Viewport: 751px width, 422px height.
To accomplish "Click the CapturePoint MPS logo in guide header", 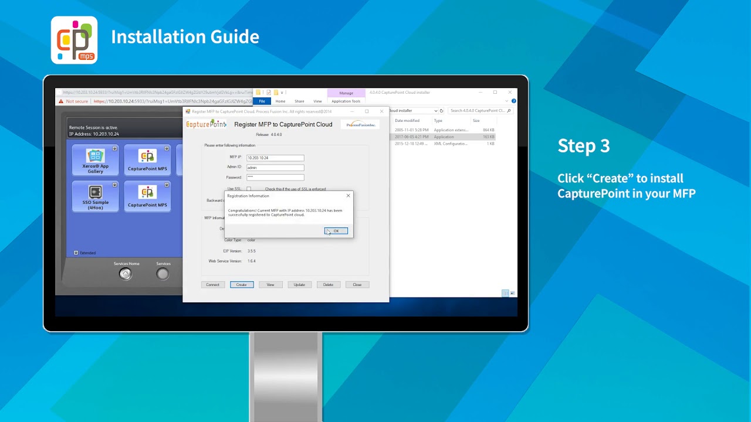I will coord(75,40).
